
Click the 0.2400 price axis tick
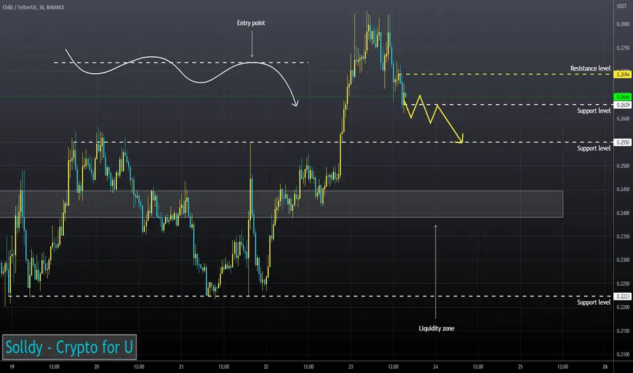623,213
